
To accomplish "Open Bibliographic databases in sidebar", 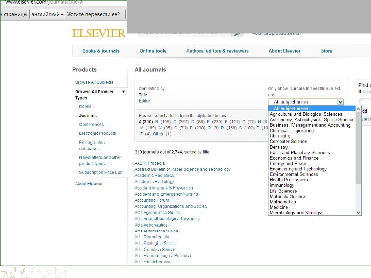I will coord(92,145).
